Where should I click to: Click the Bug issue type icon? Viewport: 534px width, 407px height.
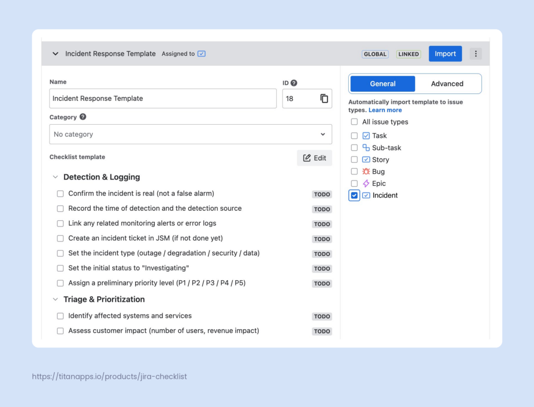tap(366, 172)
